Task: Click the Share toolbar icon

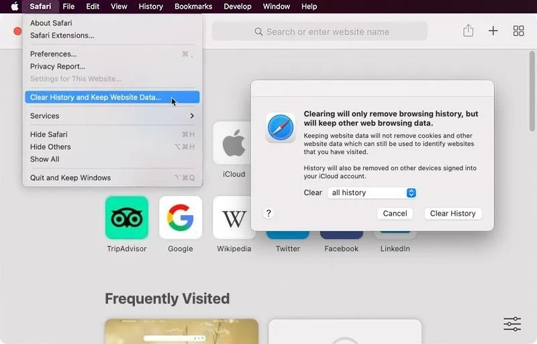Action: point(468,31)
